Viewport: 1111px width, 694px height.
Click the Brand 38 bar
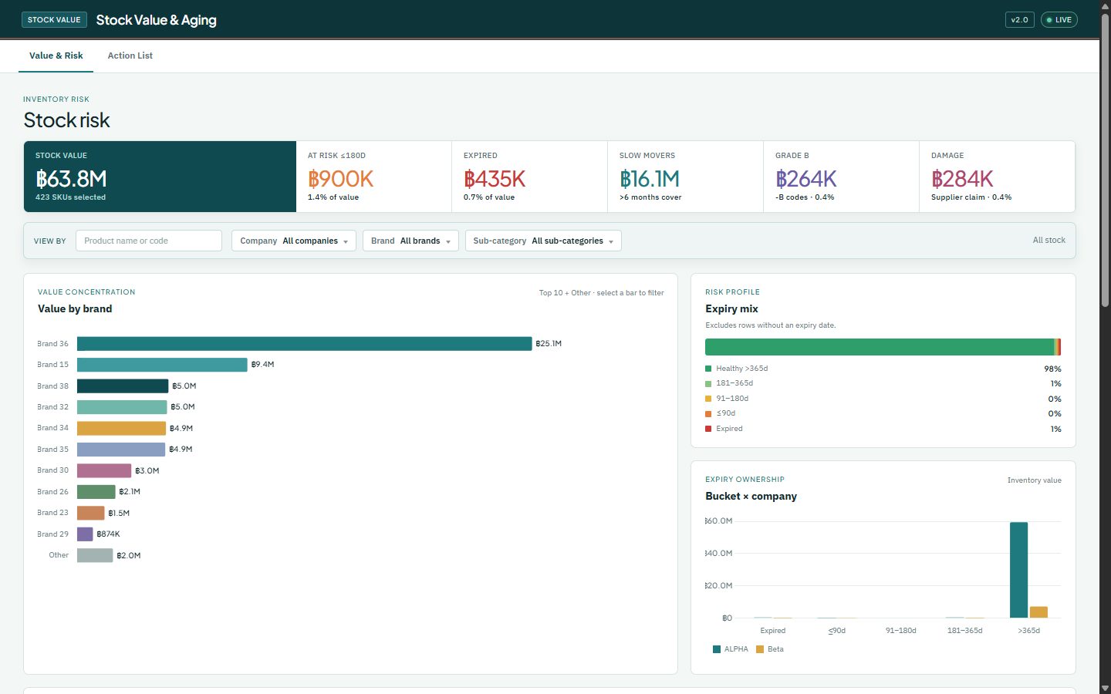point(123,386)
